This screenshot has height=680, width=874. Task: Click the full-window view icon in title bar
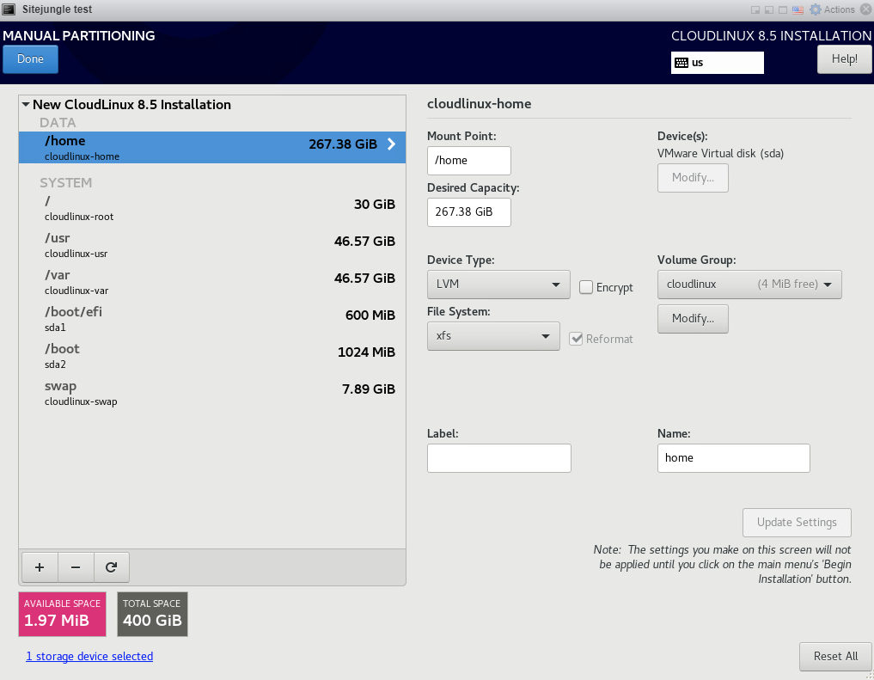[783, 9]
